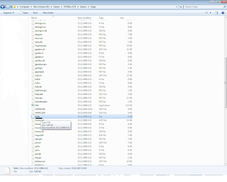Select Hugo in the address breadcrumb
The height and width of the screenshot is (182, 227).
click(x=93, y=7)
